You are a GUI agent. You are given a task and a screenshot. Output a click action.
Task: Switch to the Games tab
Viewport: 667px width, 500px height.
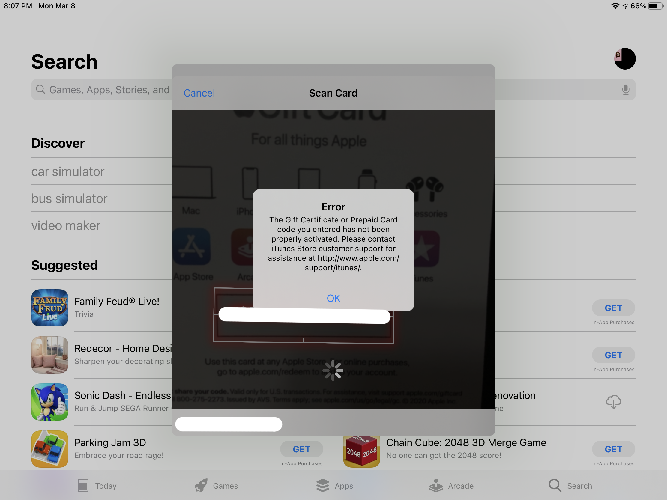click(216, 486)
